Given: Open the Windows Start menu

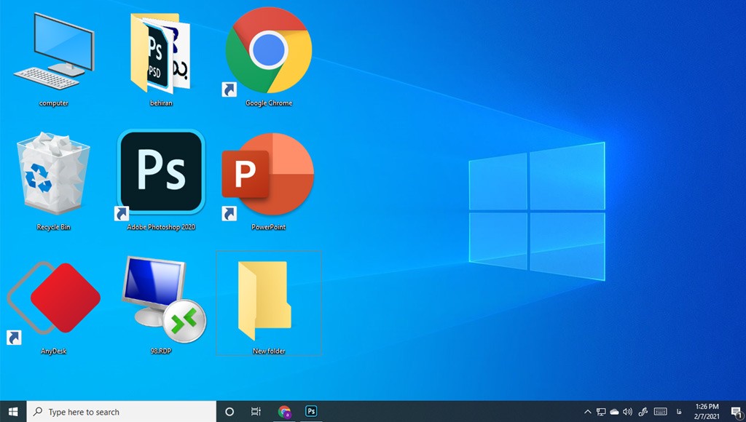Looking at the screenshot, I should click(13, 411).
